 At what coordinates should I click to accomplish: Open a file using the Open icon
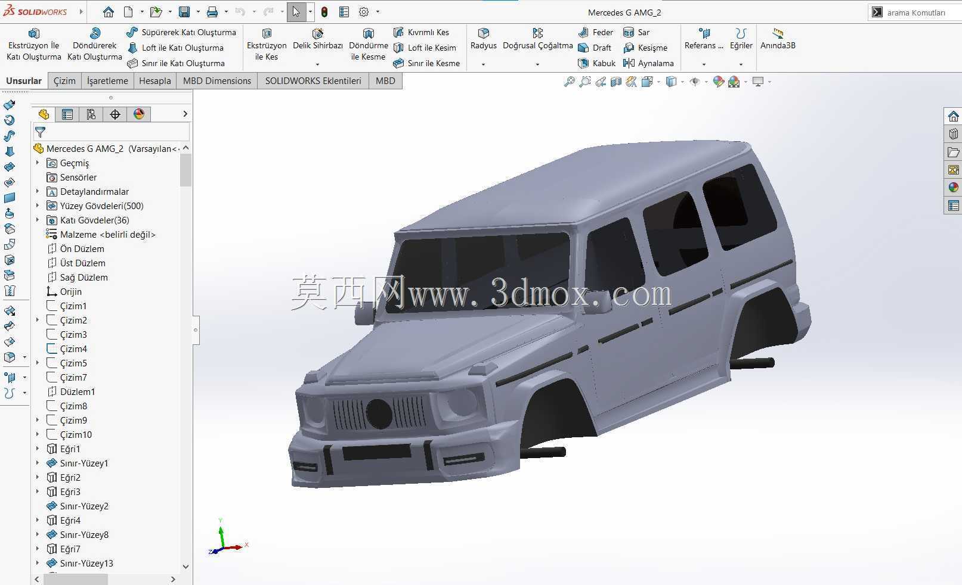(156, 12)
